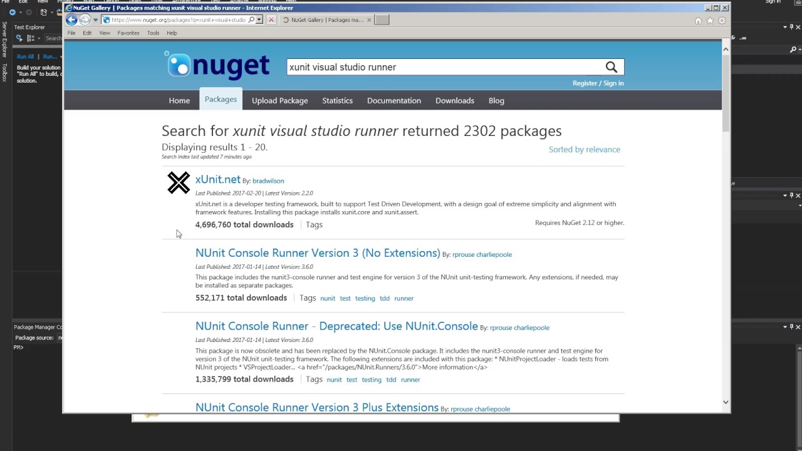Screen dimensions: 802x451
Task: Open Internet Explorer Tools gear icon
Action: click(722, 21)
